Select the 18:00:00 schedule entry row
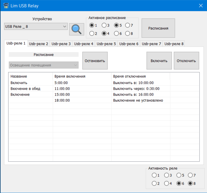207x193 pixels. 62,100
